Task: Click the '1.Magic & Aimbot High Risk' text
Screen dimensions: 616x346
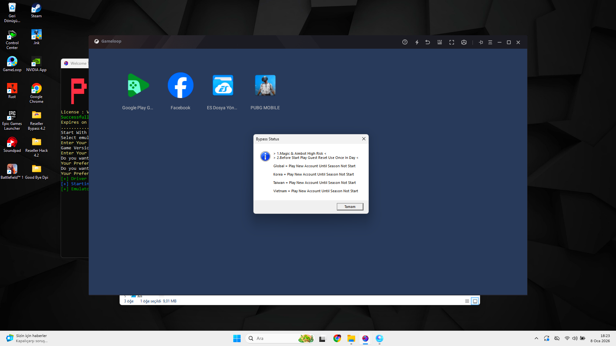Action: [x=300, y=153]
